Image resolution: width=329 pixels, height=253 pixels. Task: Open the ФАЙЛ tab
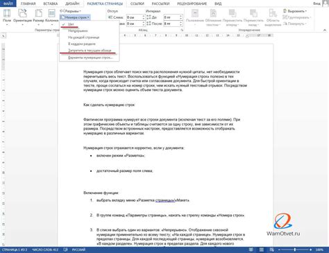click(x=8, y=3)
